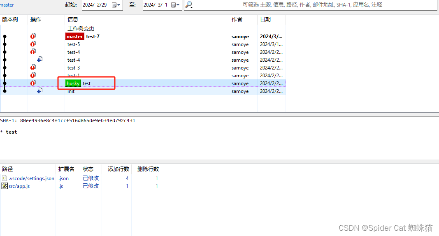
Task: Click the settings.json file icon
Action: coord(4,178)
